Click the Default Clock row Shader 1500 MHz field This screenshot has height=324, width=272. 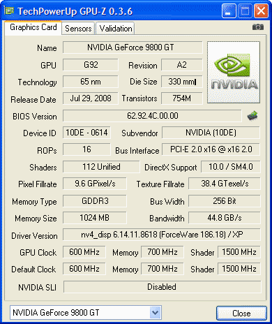coord(239,269)
